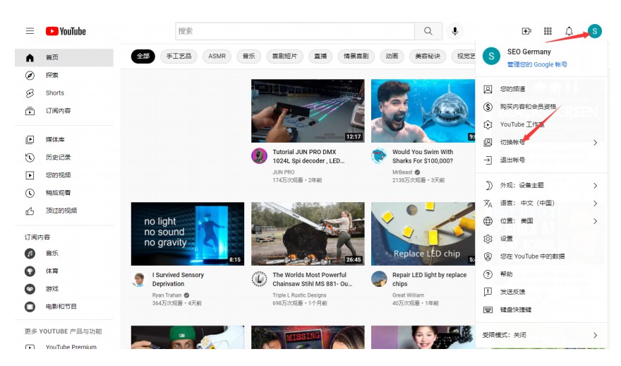Image resolution: width=621 pixels, height=366 pixels.
Task: Go to 首页 home in sidebar
Action: tap(64, 57)
